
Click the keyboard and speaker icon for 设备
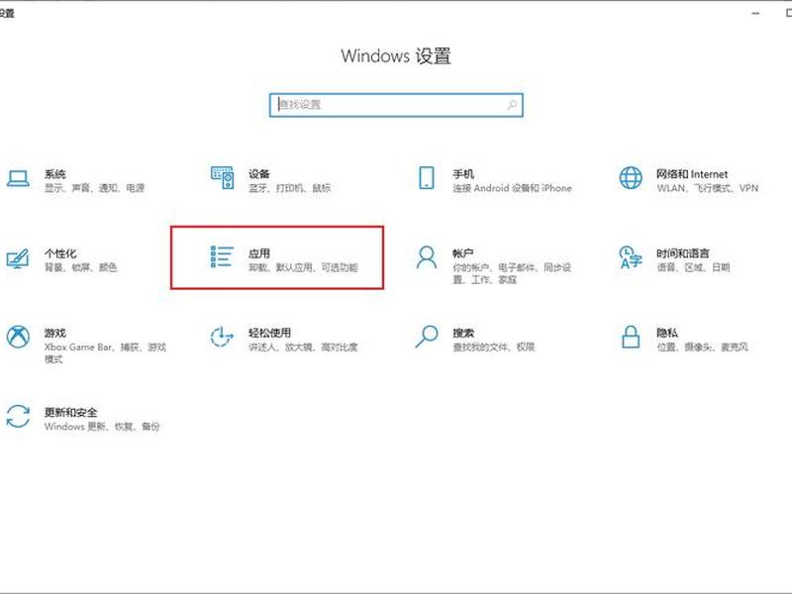pyautogui.click(x=222, y=178)
